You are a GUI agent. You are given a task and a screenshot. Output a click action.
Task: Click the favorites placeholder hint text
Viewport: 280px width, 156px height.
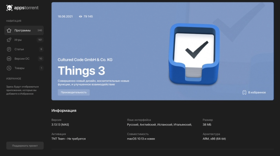coord(22,90)
